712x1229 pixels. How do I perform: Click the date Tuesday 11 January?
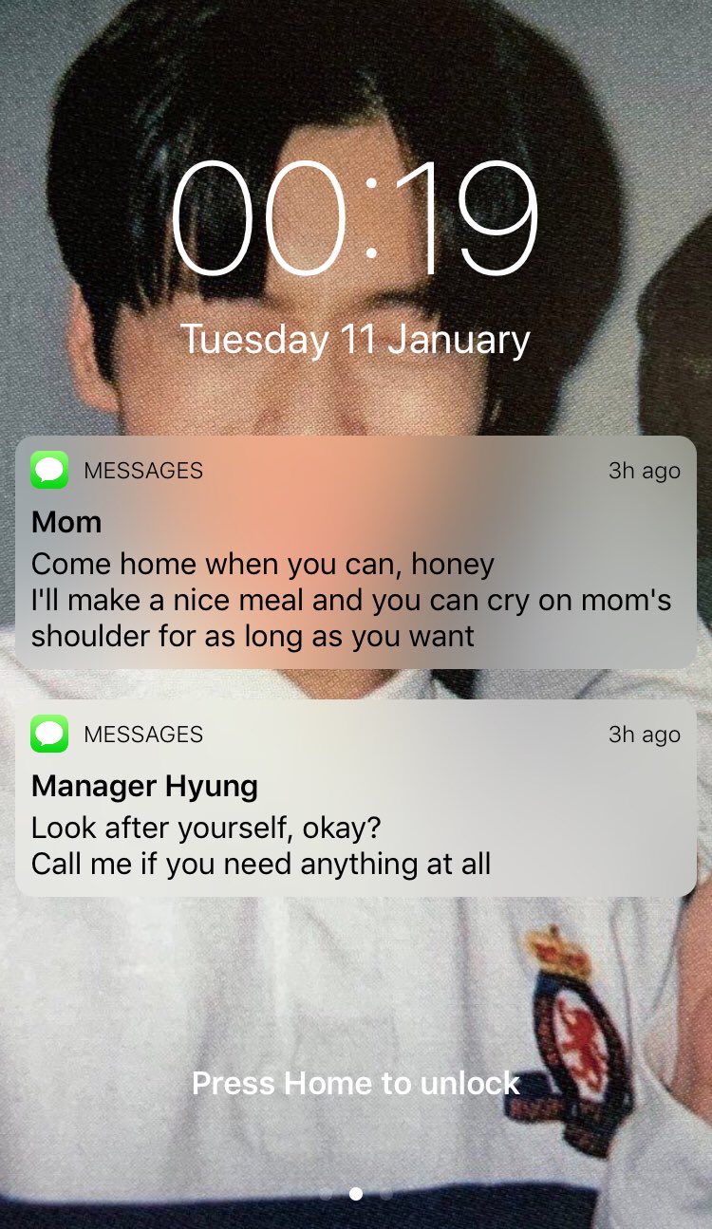pyautogui.click(x=356, y=340)
